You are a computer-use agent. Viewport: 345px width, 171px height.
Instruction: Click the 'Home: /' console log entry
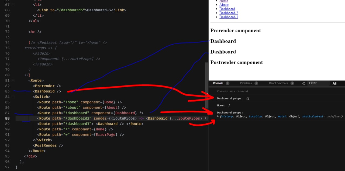coord(223,105)
